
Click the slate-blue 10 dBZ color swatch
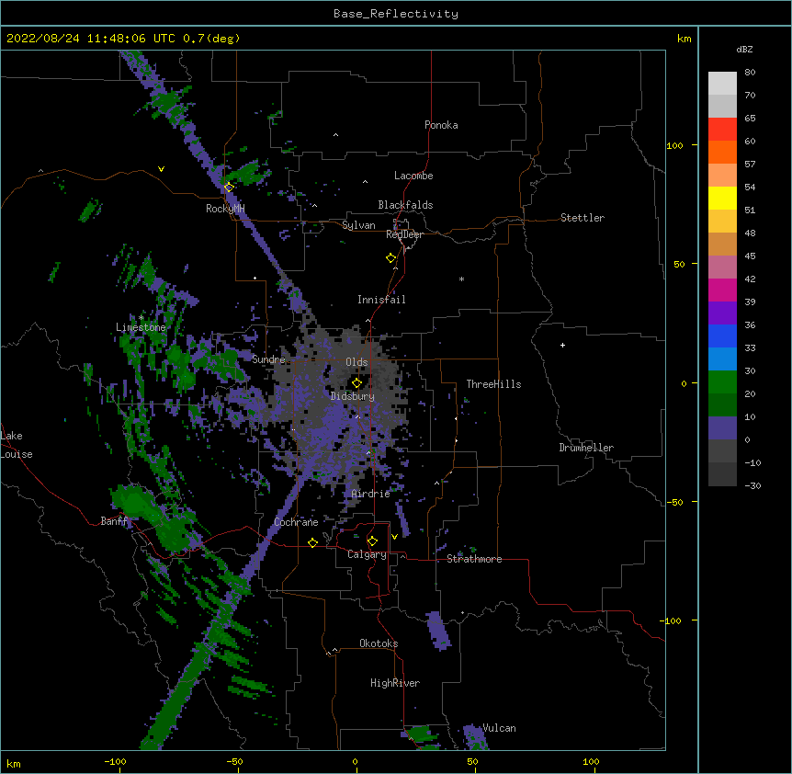[722, 428]
